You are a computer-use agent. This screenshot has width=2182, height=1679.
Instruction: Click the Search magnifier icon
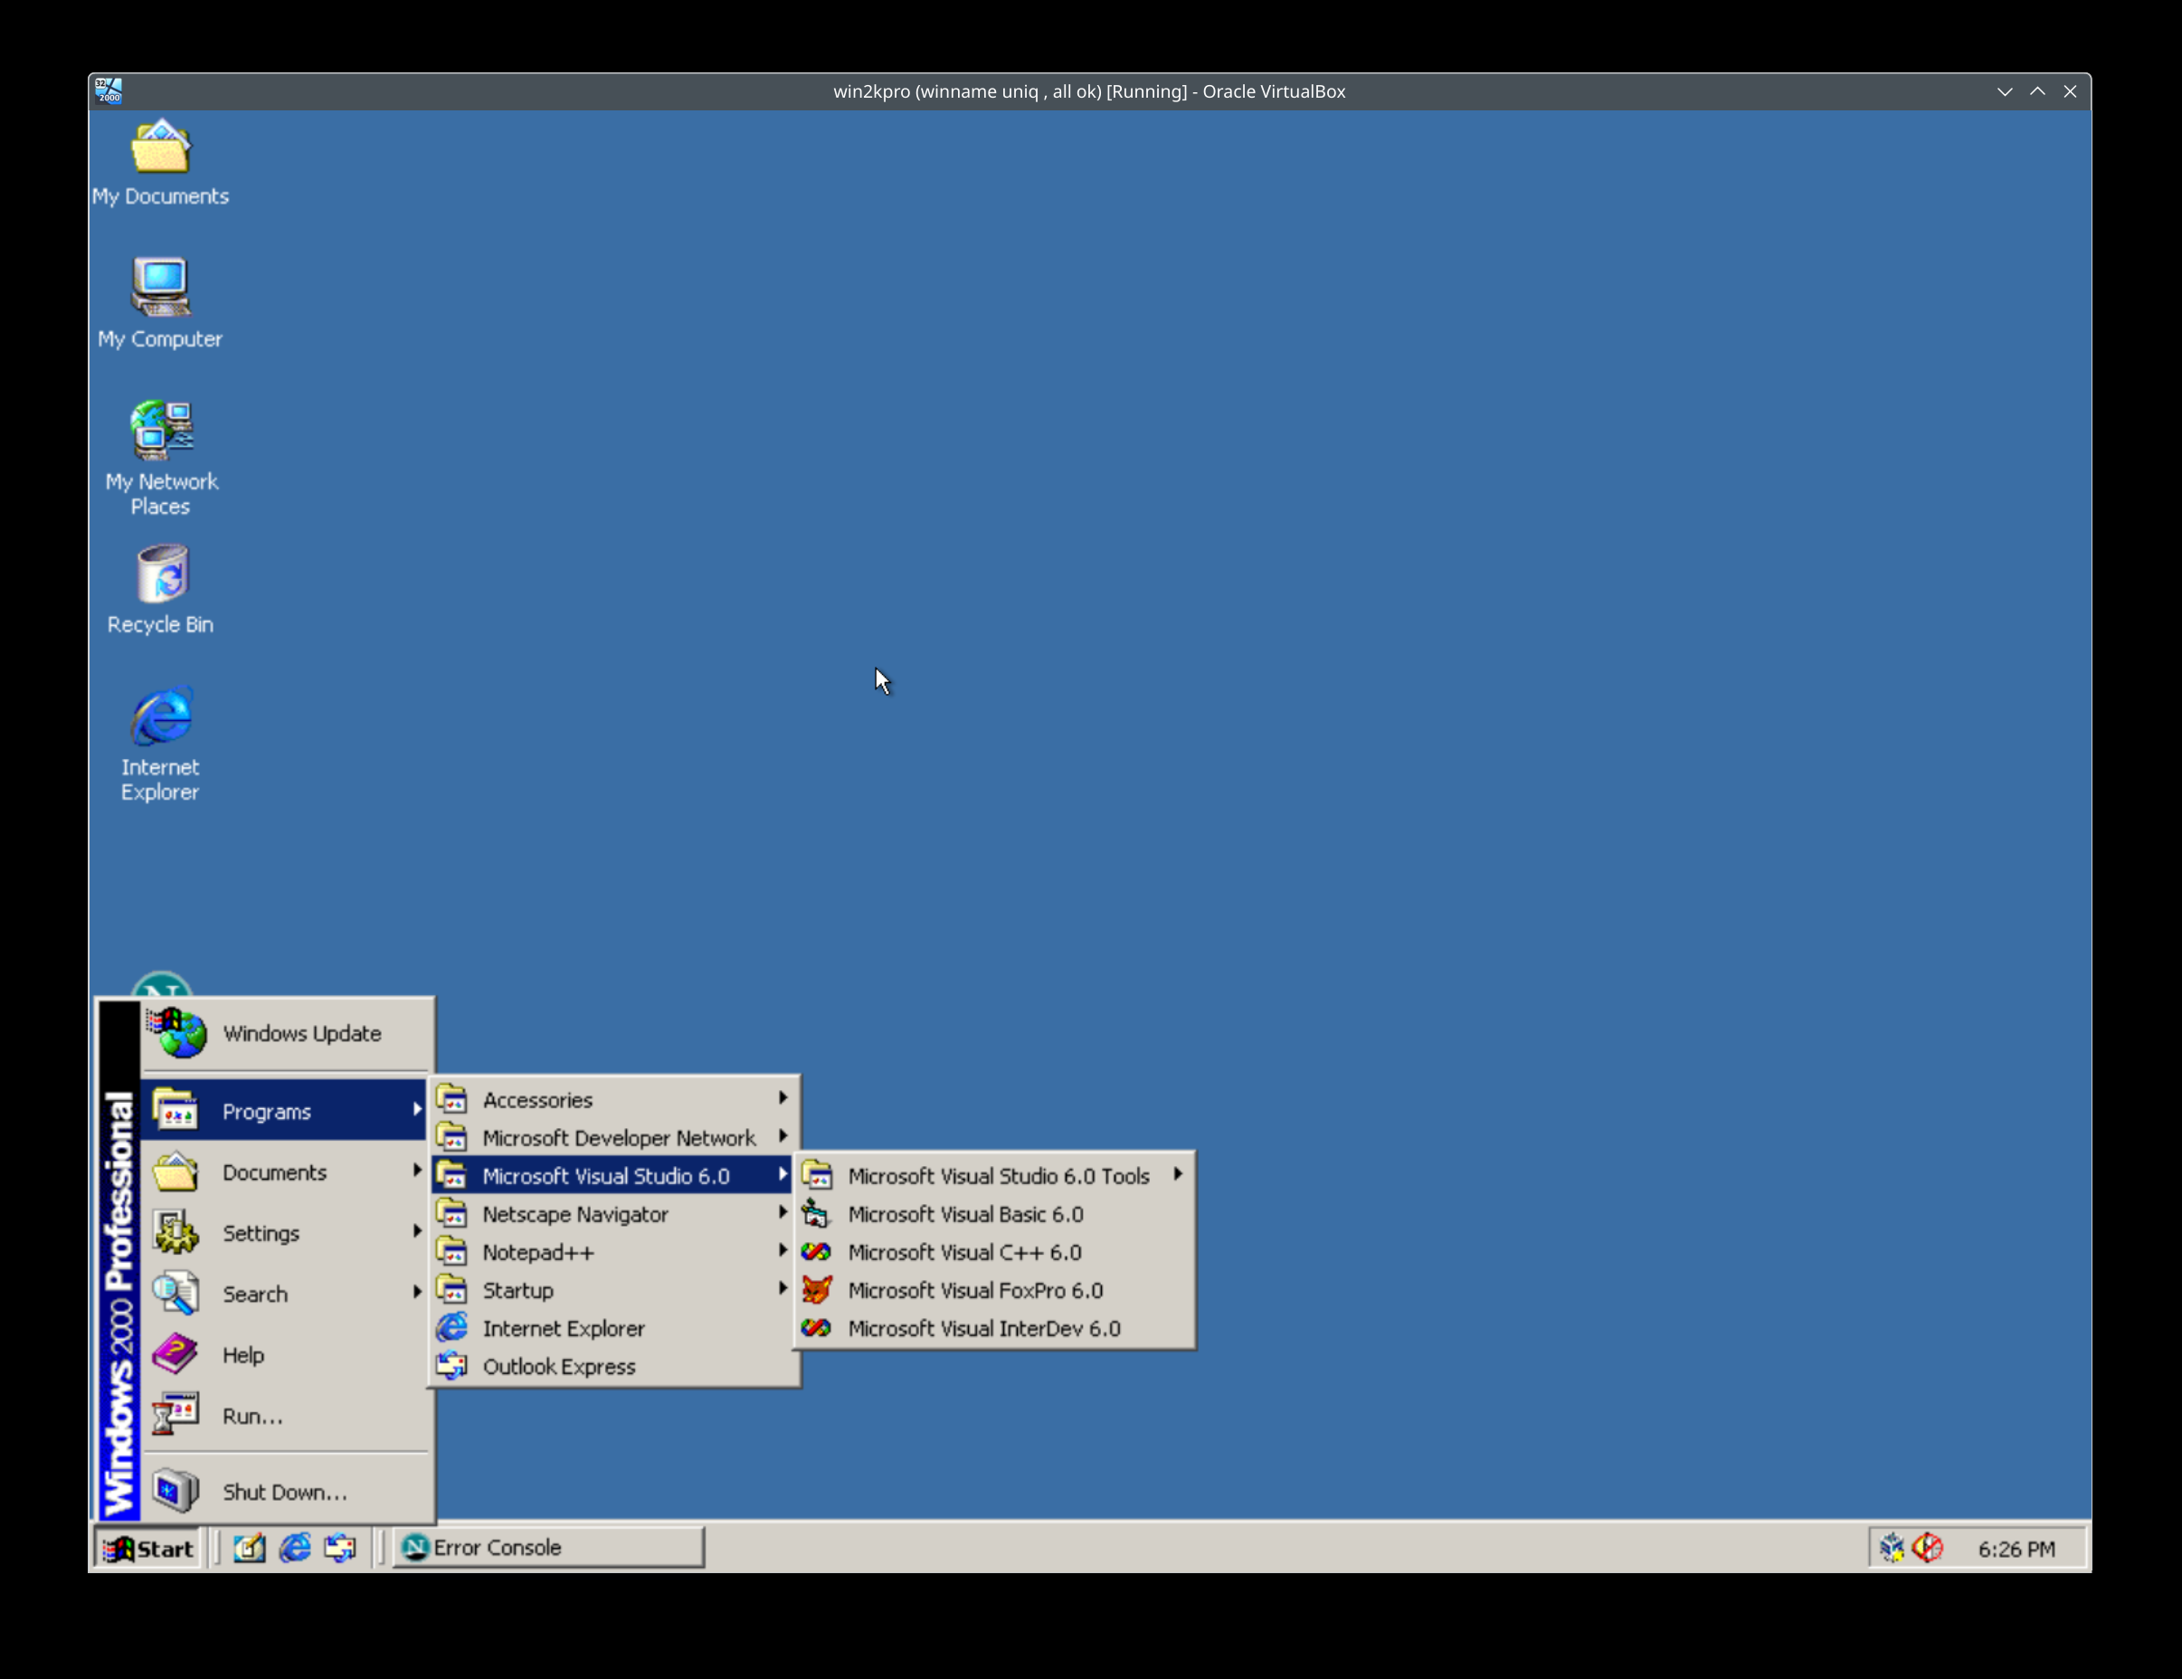tap(176, 1294)
